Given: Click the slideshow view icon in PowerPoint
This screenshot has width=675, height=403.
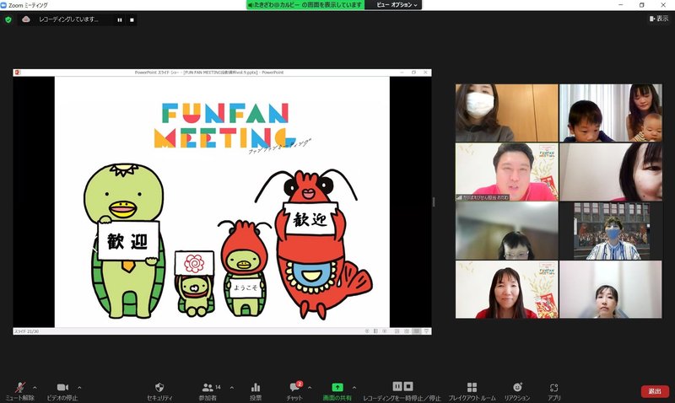Looking at the screenshot, I should click(x=427, y=331).
